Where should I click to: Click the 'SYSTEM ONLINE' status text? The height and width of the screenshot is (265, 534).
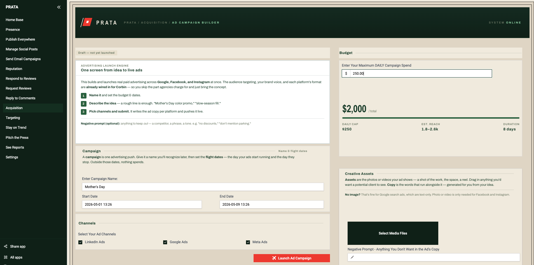point(505,23)
